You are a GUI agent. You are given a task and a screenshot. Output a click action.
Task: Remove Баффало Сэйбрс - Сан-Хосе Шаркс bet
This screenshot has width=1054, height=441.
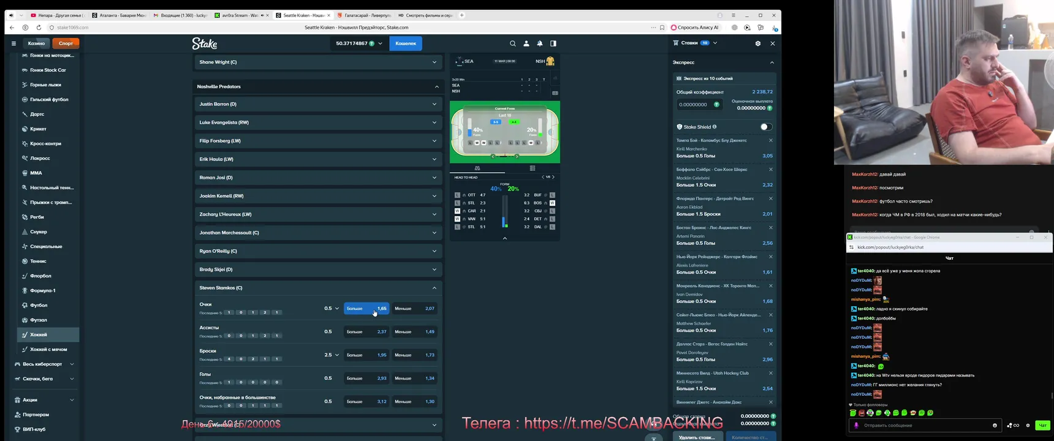point(771,170)
